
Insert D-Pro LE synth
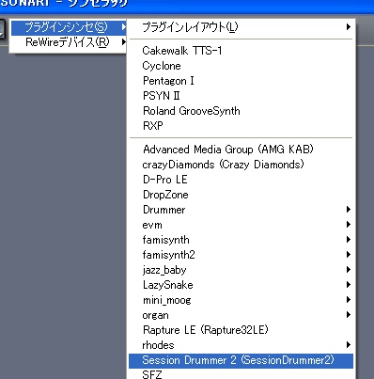[241, 180]
